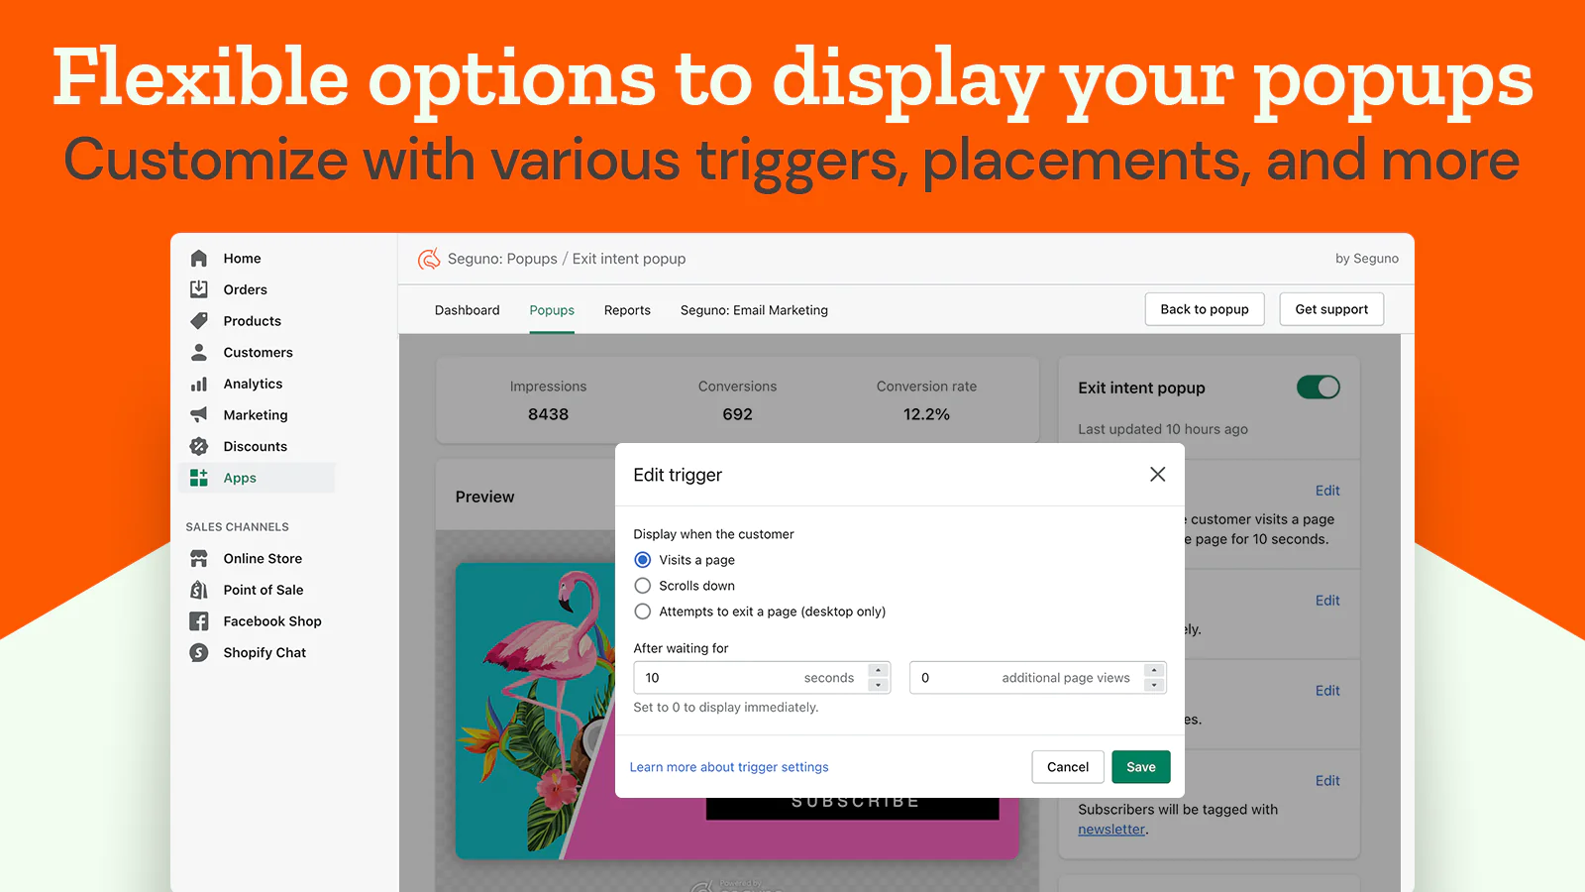This screenshot has height=892, width=1585.
Task: Click the Discounts badge icon
Action: point(199,446)
